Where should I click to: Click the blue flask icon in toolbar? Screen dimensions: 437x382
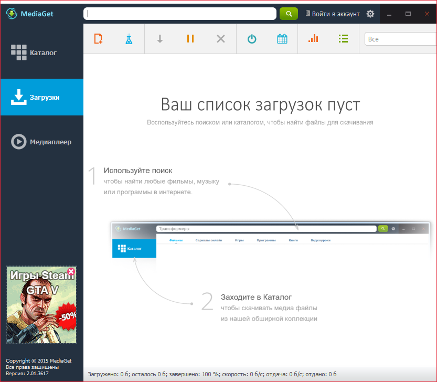coord(129,39)
